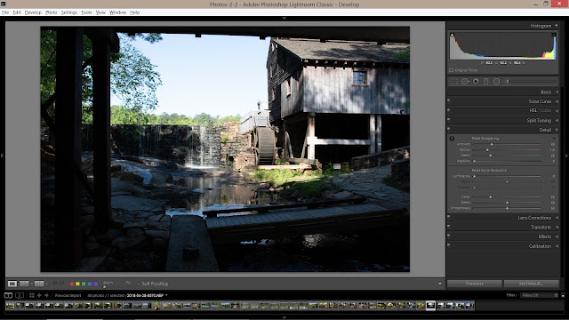The width and height of the screenshot is (569, 320).
Task: Toggle the Tone Curve panel on/off switch
Action: (x=449, y=100)
